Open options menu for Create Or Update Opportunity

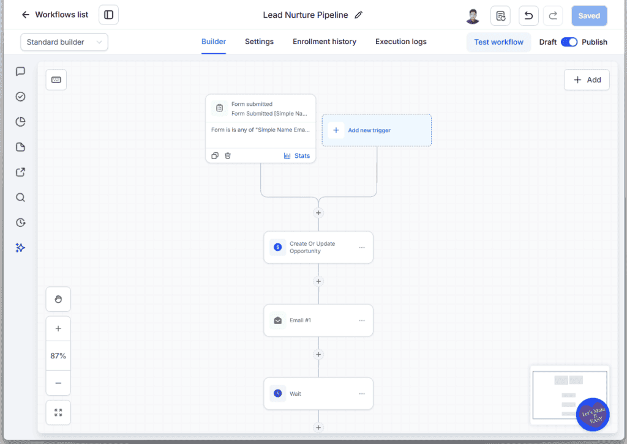362,248
